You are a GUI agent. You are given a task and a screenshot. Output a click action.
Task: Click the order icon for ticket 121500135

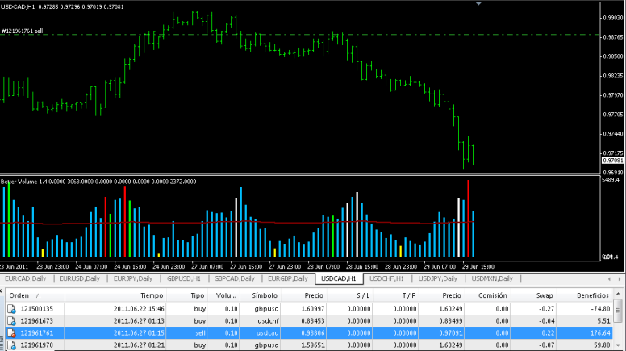coord(11,308)
